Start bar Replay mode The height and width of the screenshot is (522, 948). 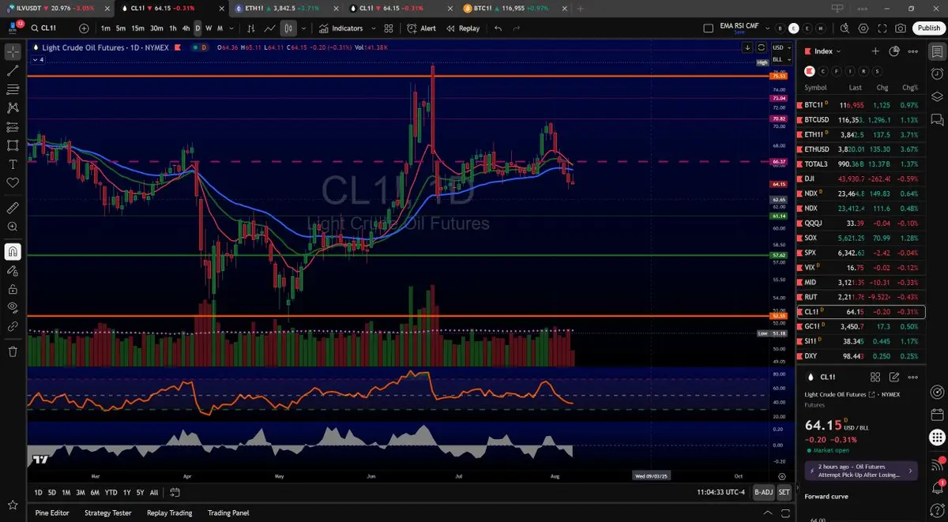463,28
